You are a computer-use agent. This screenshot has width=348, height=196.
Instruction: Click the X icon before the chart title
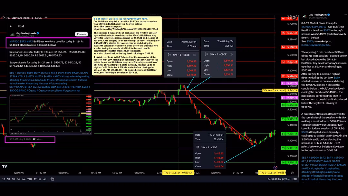pyautogui.click(x=4, y=17)
